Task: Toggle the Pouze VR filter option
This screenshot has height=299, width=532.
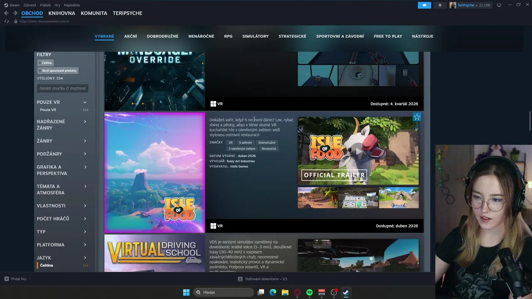Action: pos(62,110)
